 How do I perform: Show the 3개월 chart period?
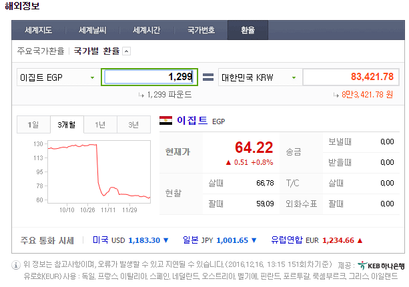67,125
